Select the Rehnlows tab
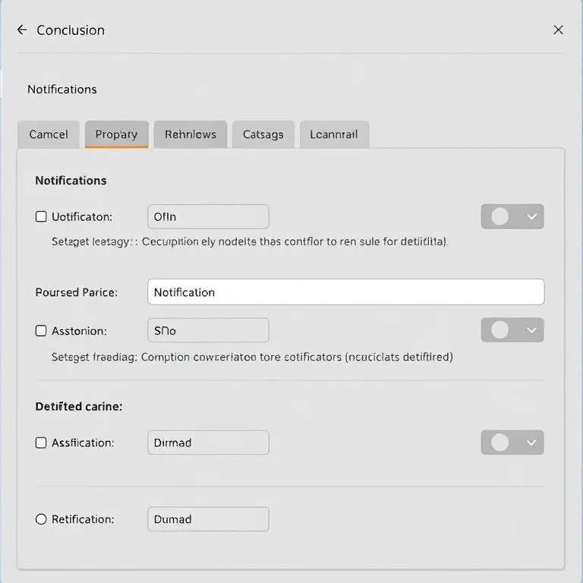 (191, 134)
